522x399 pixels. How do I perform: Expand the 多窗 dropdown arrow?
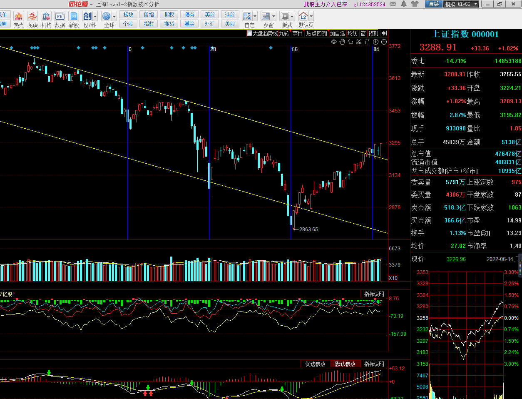(274, 17)
